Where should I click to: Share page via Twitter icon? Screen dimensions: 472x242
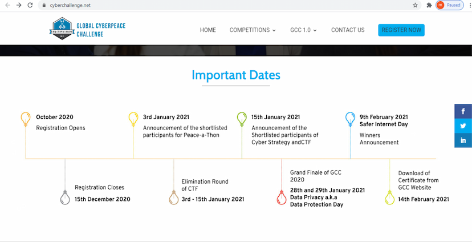(463, 126)
